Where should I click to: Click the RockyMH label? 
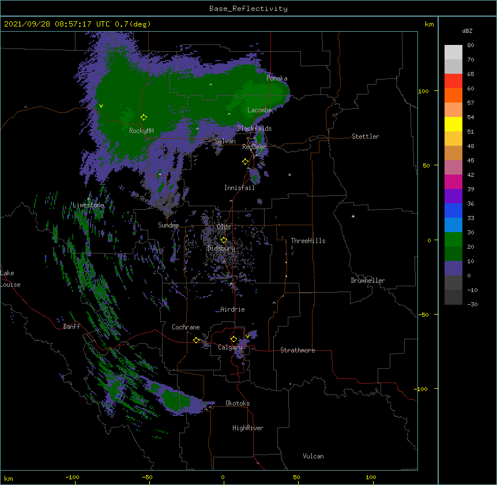pyautogui.click(x=141, y=131)
